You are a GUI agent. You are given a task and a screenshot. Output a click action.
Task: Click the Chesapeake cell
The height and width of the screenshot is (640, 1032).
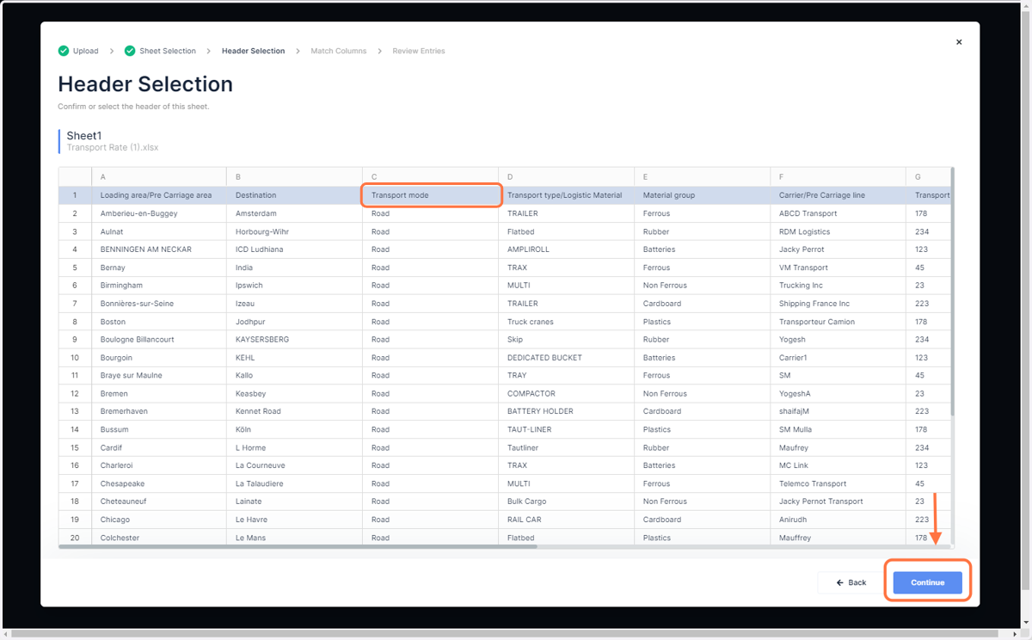158,483
